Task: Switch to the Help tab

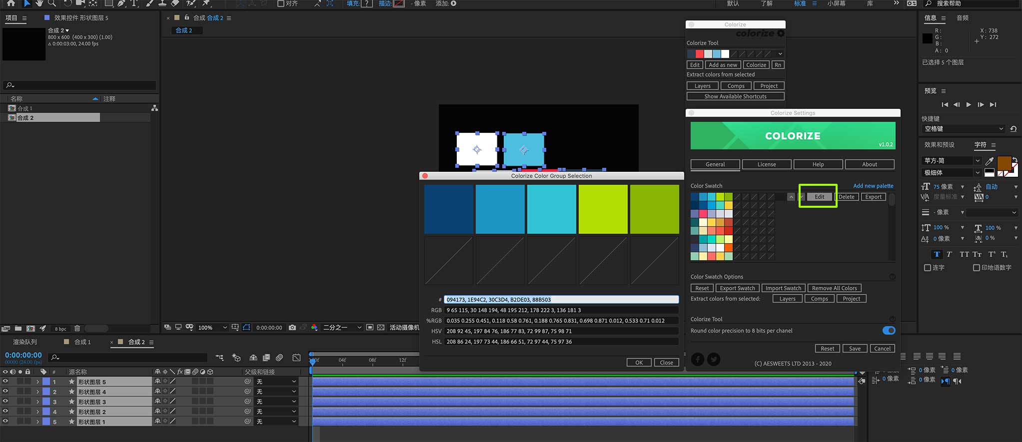Action: pyautogui.click(x=818, y=164)
